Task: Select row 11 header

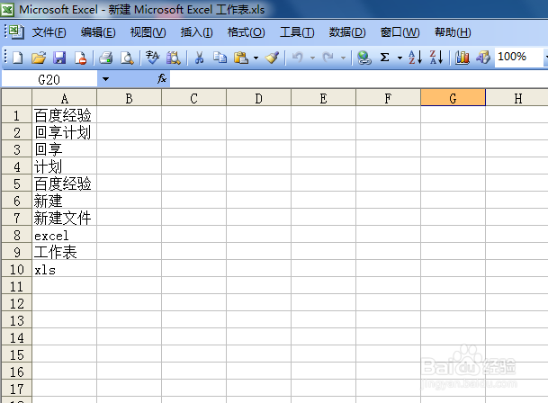Action: 17,286
